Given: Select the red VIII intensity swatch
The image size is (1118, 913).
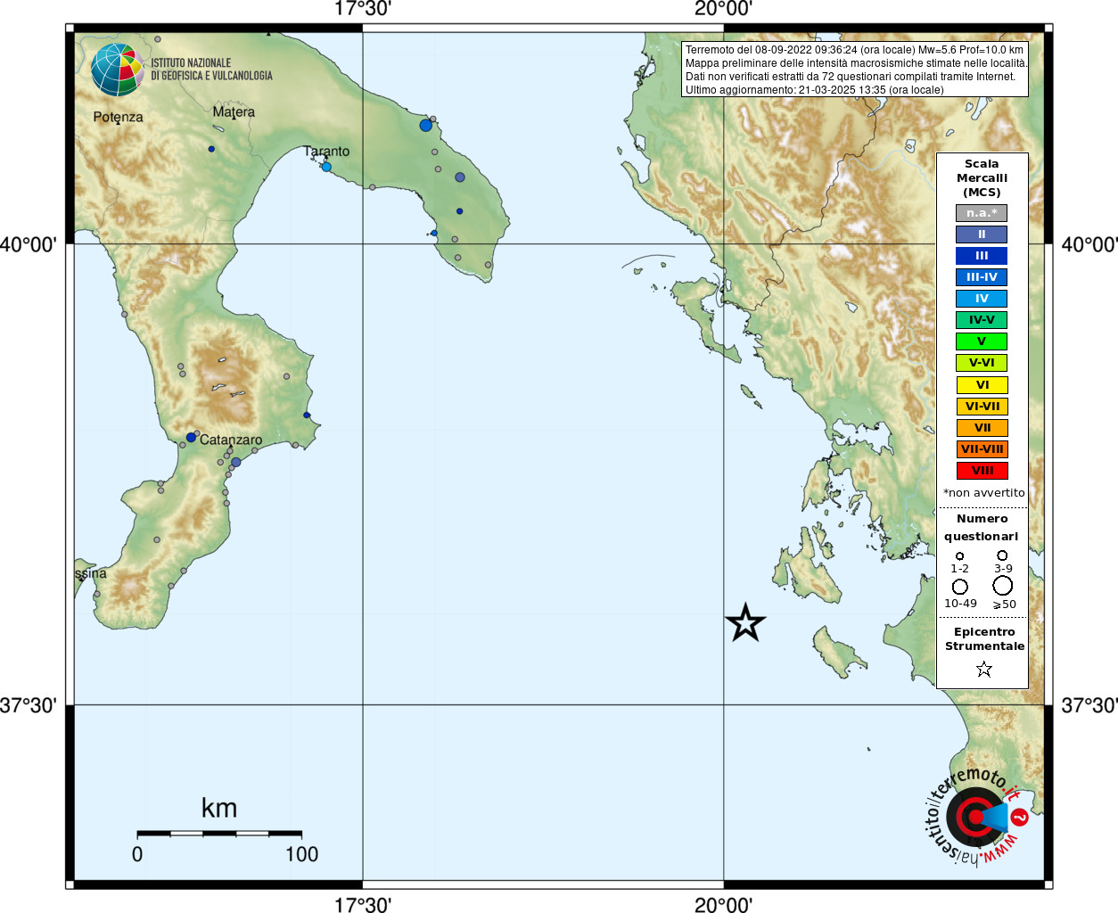Looking at the screenshot, I should (982, 471).
